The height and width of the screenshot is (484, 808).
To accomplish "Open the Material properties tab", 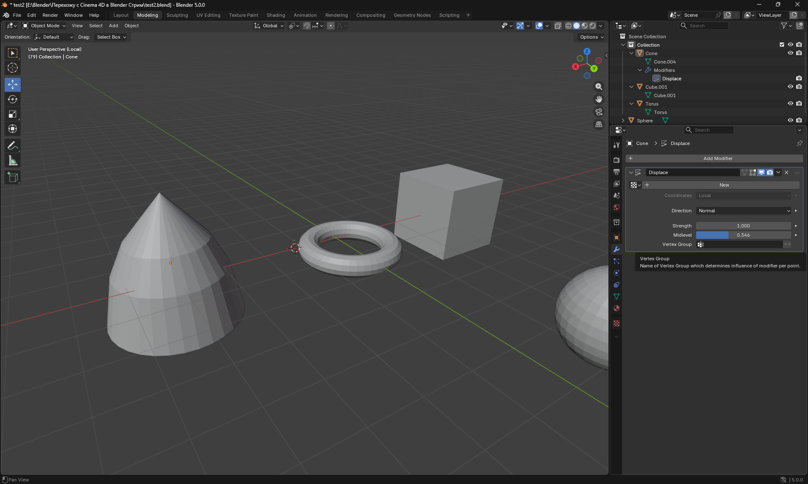I will tap(617, 308).
